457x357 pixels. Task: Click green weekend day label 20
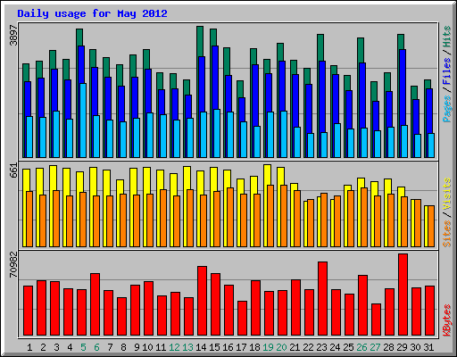[281, 347]
